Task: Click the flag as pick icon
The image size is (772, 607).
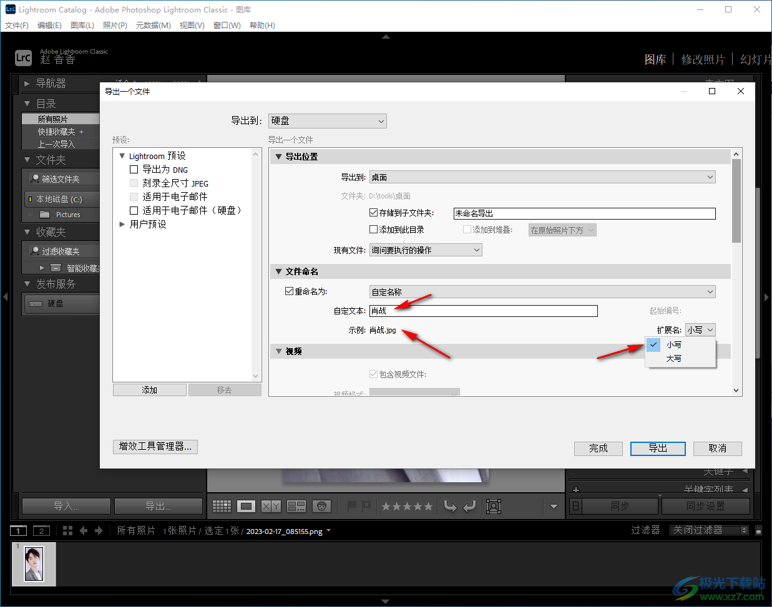Action: (x=352, y=506)
